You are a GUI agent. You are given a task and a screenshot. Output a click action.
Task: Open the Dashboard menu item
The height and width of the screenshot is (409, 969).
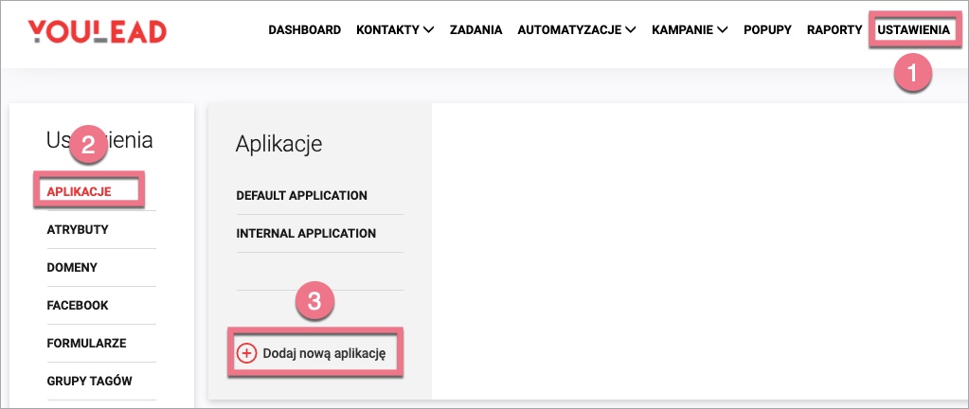point(304,30)
